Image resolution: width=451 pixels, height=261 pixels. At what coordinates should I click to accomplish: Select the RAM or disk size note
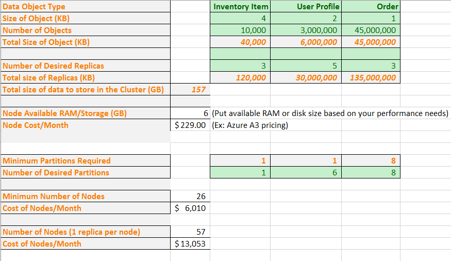(x=330, y=113)
